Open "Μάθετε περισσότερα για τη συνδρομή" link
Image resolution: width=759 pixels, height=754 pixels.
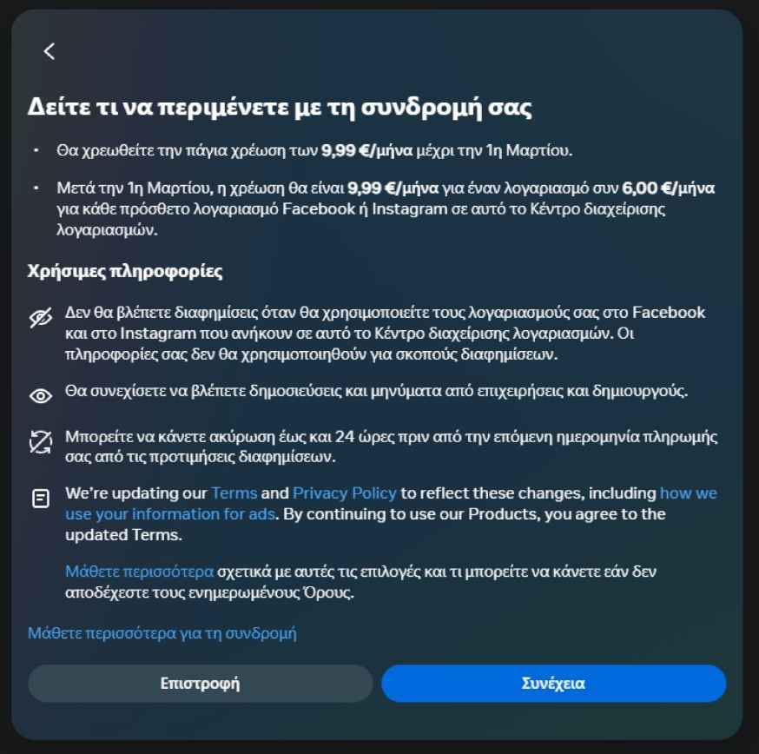click(x=162, y=633)
